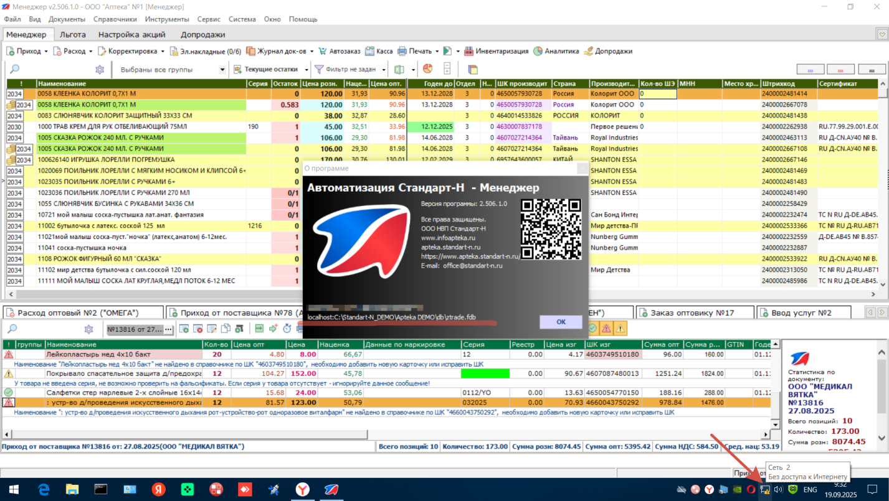Expand the Приход dropdown arrow
Screen dimensions: 889x501
[46, 51]
